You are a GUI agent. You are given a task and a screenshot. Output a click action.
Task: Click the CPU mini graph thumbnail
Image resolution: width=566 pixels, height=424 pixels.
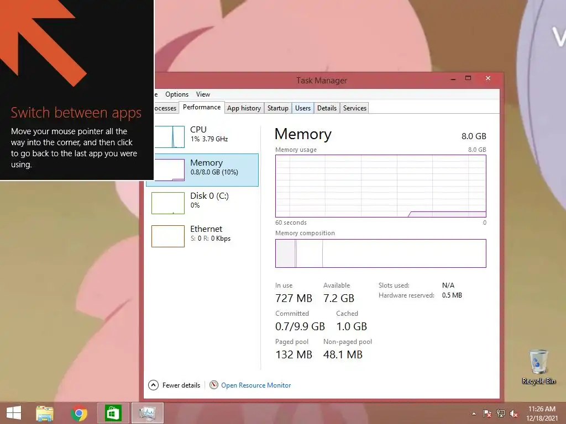(x=169, y=137)
